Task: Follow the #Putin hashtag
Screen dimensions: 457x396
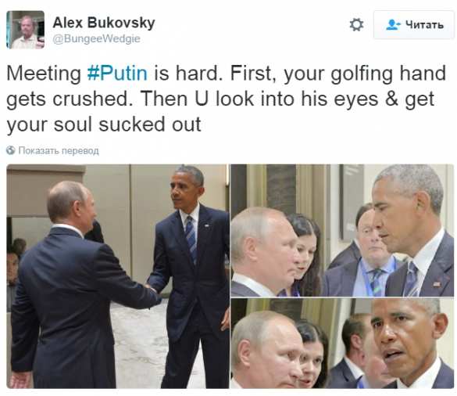Action: click(117, 73)
